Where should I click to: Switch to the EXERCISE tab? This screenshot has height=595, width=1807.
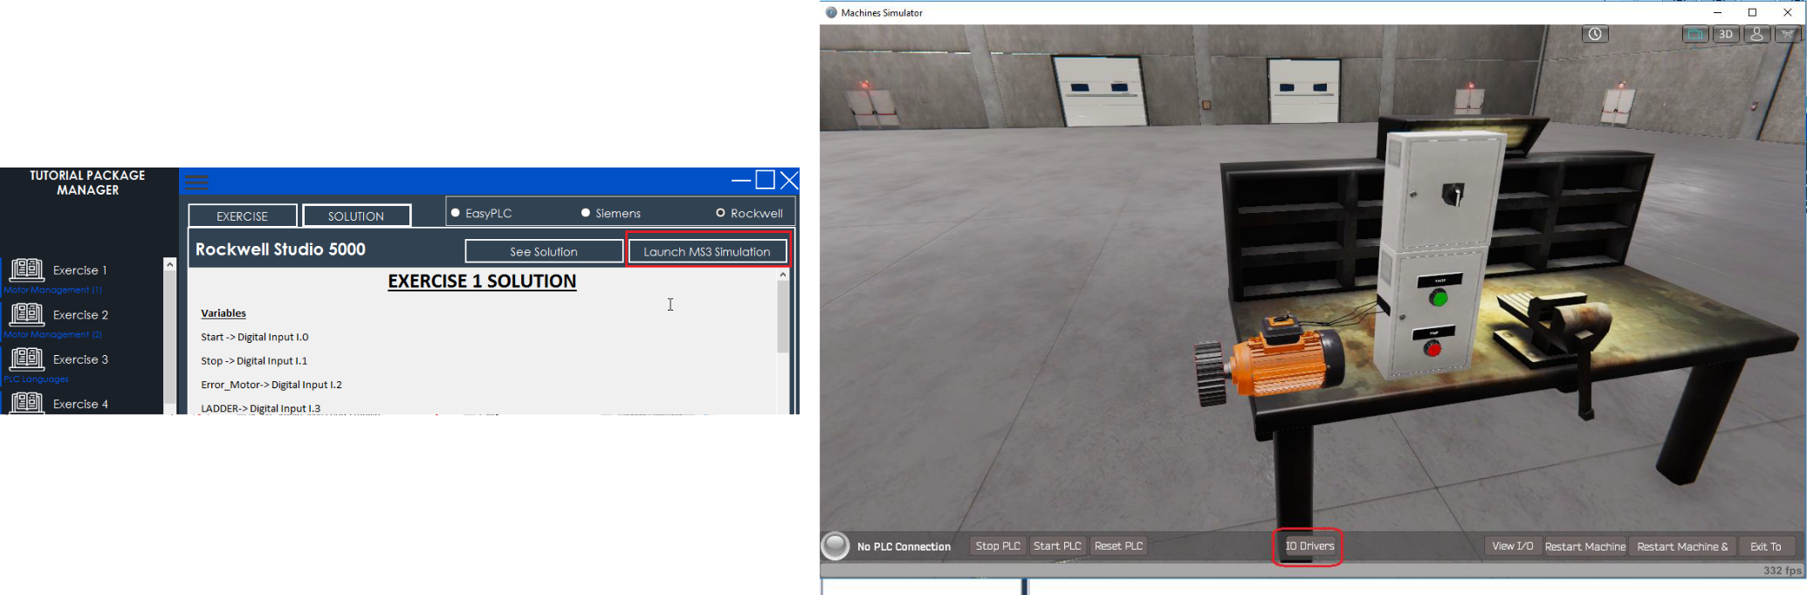[243, 216]
